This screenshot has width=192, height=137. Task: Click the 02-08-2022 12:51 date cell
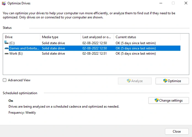tap(95, 54)
